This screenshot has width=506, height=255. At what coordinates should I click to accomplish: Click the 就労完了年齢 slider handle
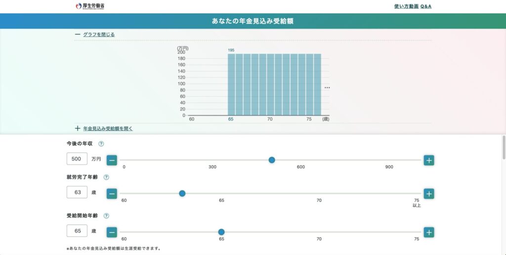[x=182, y=193]
